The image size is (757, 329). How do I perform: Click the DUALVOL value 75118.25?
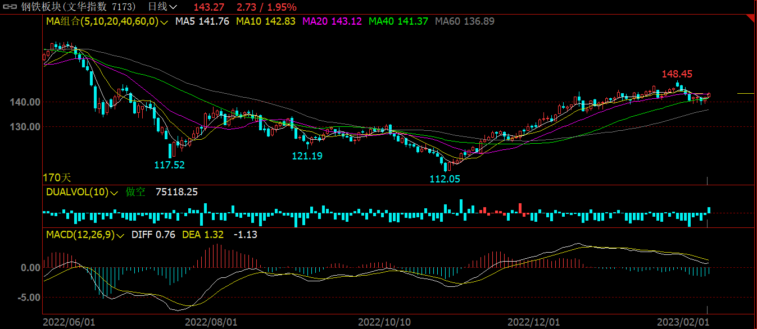[176, 192]
